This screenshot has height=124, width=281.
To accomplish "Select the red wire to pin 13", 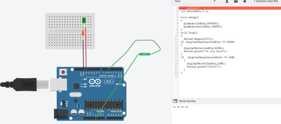I will (86, 48).
